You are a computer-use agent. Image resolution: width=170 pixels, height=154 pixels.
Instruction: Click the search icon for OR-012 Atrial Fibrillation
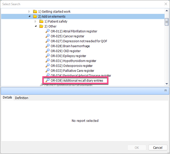[x=48, y=31]
